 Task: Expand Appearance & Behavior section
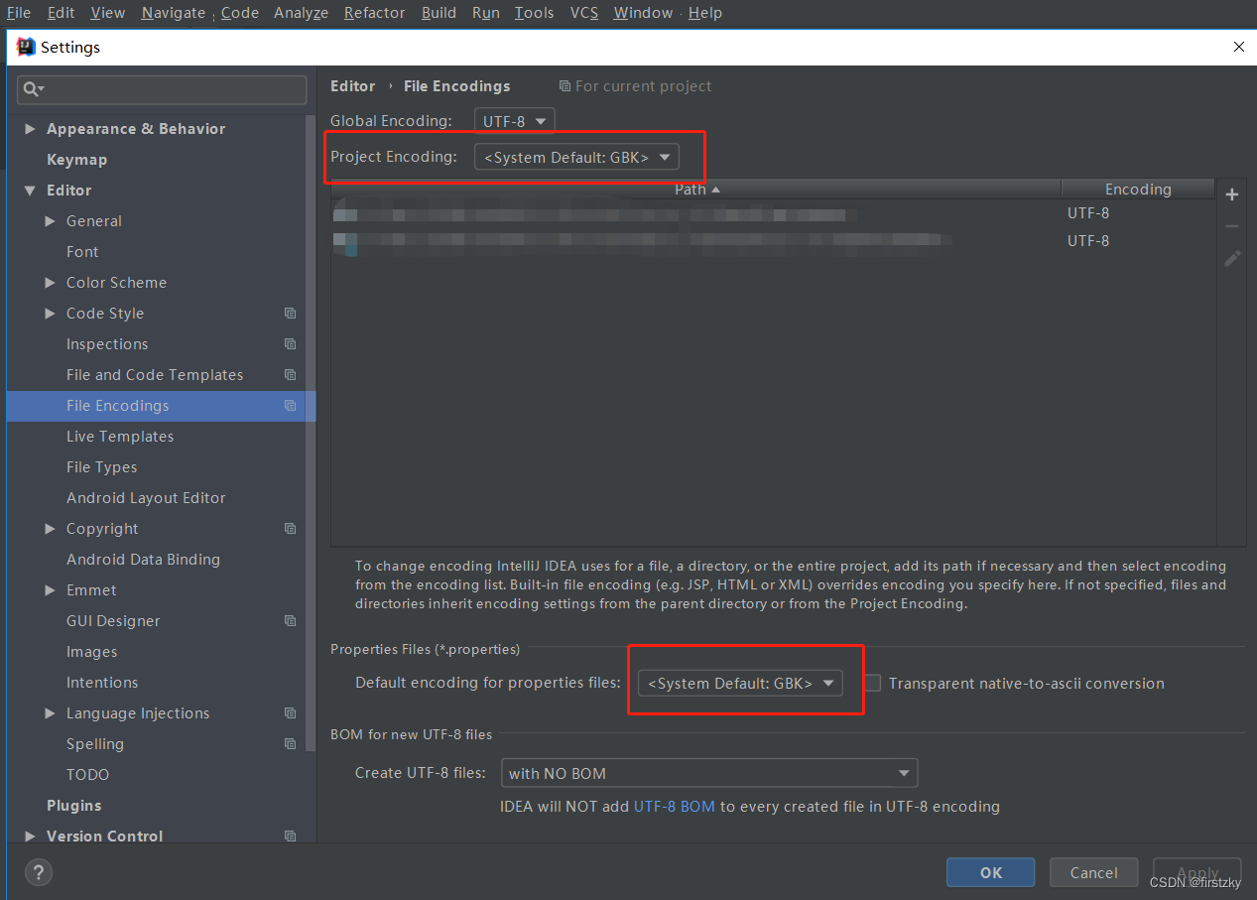point(30,129)
